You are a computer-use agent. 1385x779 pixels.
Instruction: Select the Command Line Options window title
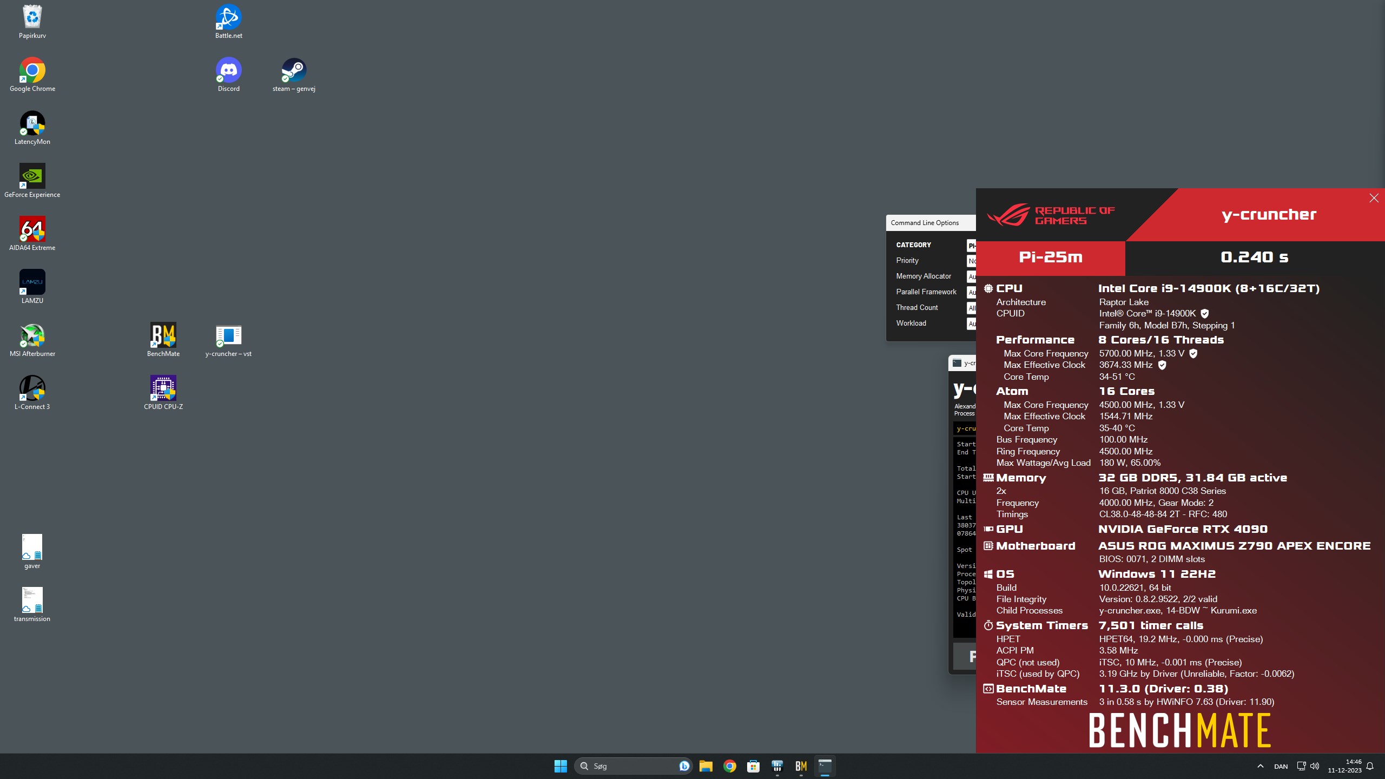[925, 223]
